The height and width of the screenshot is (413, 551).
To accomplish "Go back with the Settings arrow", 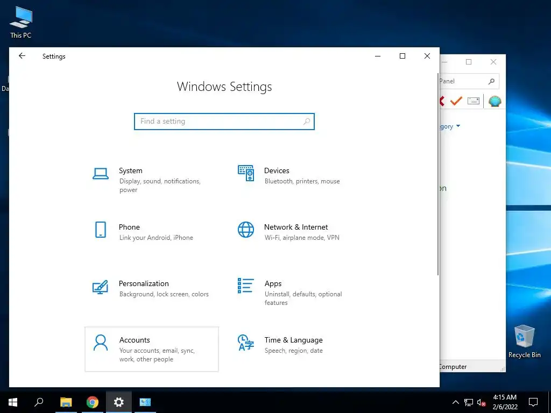I will click(x=22, y=56).
